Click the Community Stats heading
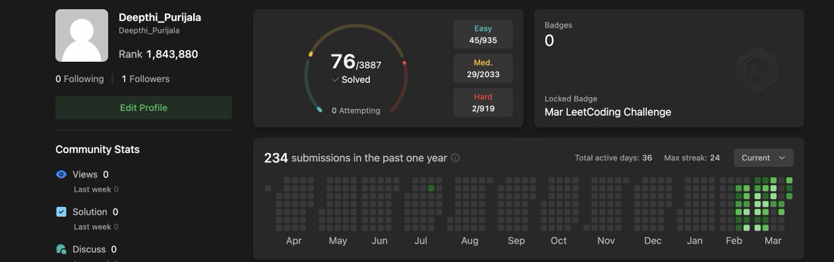 pyautogui.click(x=97, y=150)
